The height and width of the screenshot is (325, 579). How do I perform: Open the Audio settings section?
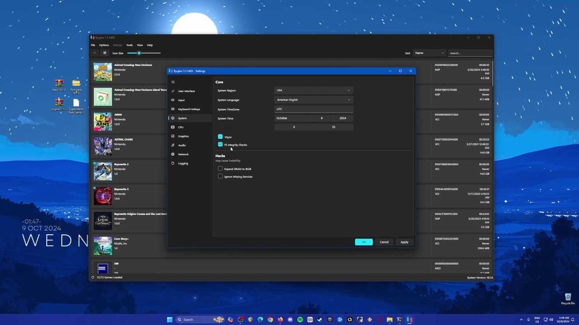coord(189,145)
